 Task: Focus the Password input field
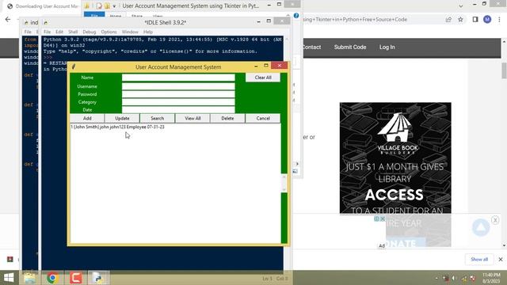pos(178,94)
